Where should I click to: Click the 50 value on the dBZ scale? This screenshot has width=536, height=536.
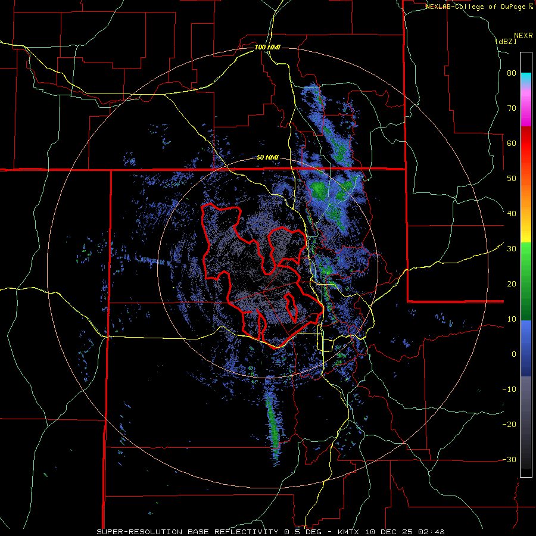[x=512, y=179]
